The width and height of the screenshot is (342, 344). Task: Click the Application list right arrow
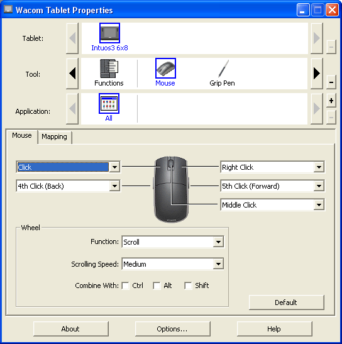click(x=317, y=109)
